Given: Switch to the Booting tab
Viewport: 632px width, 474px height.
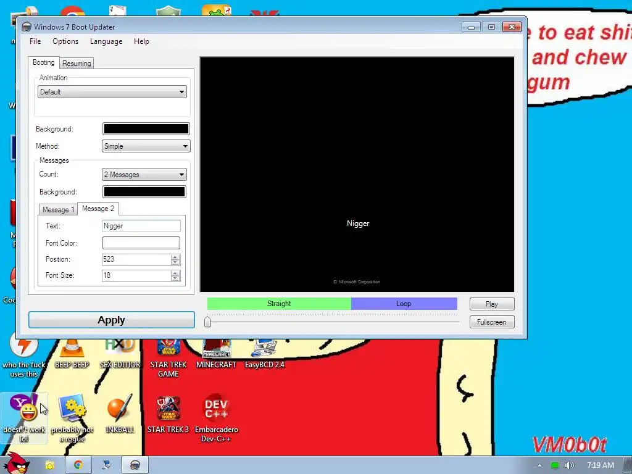Looking at the screenshot, I should pyautogui.click(x=44, y=62).
